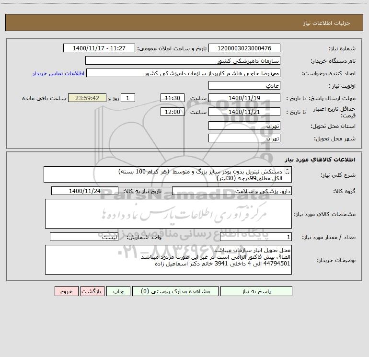
Task: Click the announcement date field 1400/11/17 - 11:27
Action: (99, 48)
